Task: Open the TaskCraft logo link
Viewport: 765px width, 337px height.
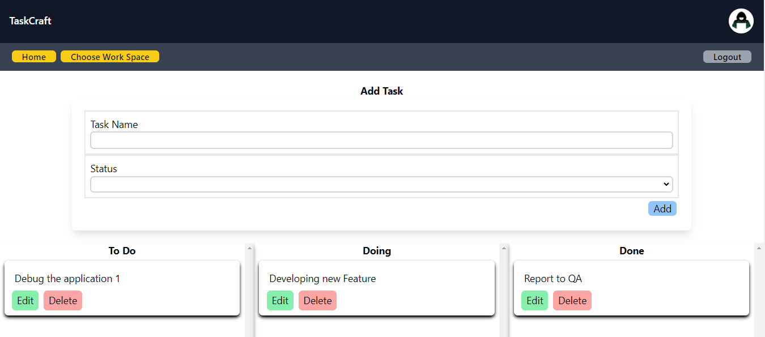Action: pos(31,21)
